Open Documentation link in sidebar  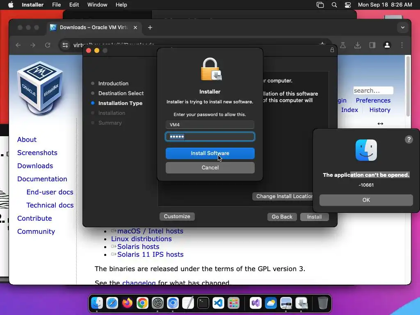tap(42, 179)
